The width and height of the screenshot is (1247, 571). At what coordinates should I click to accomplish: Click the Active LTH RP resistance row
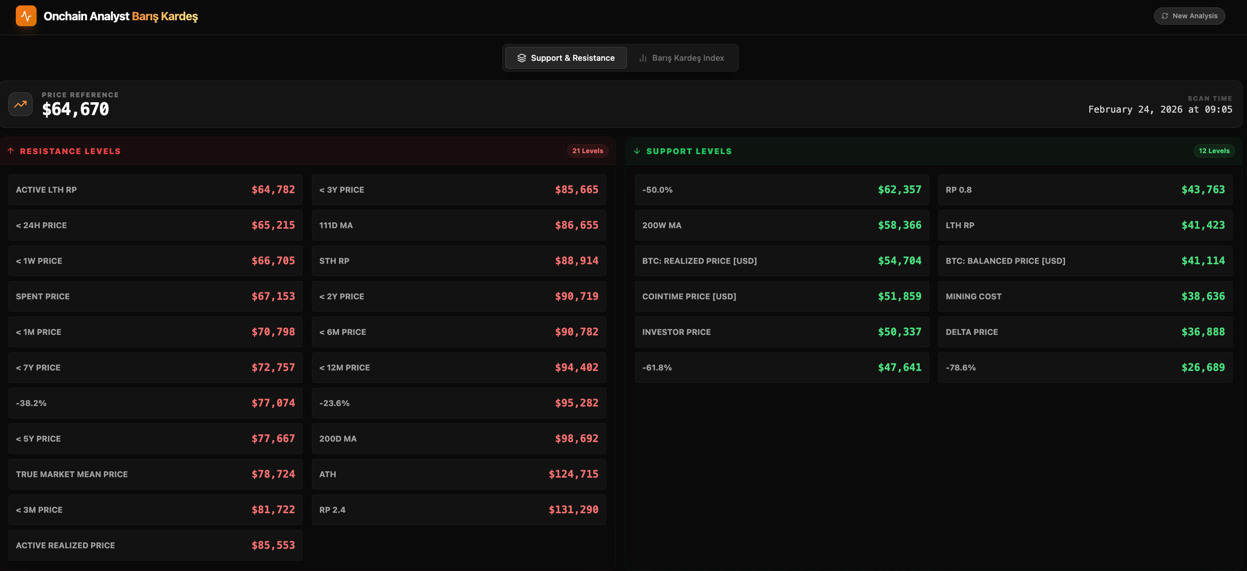coord(155,190)
